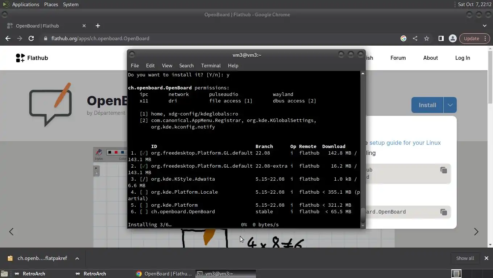Open the terminal Edit menu
Screen dimensions: 493x278
click(150, 66)
